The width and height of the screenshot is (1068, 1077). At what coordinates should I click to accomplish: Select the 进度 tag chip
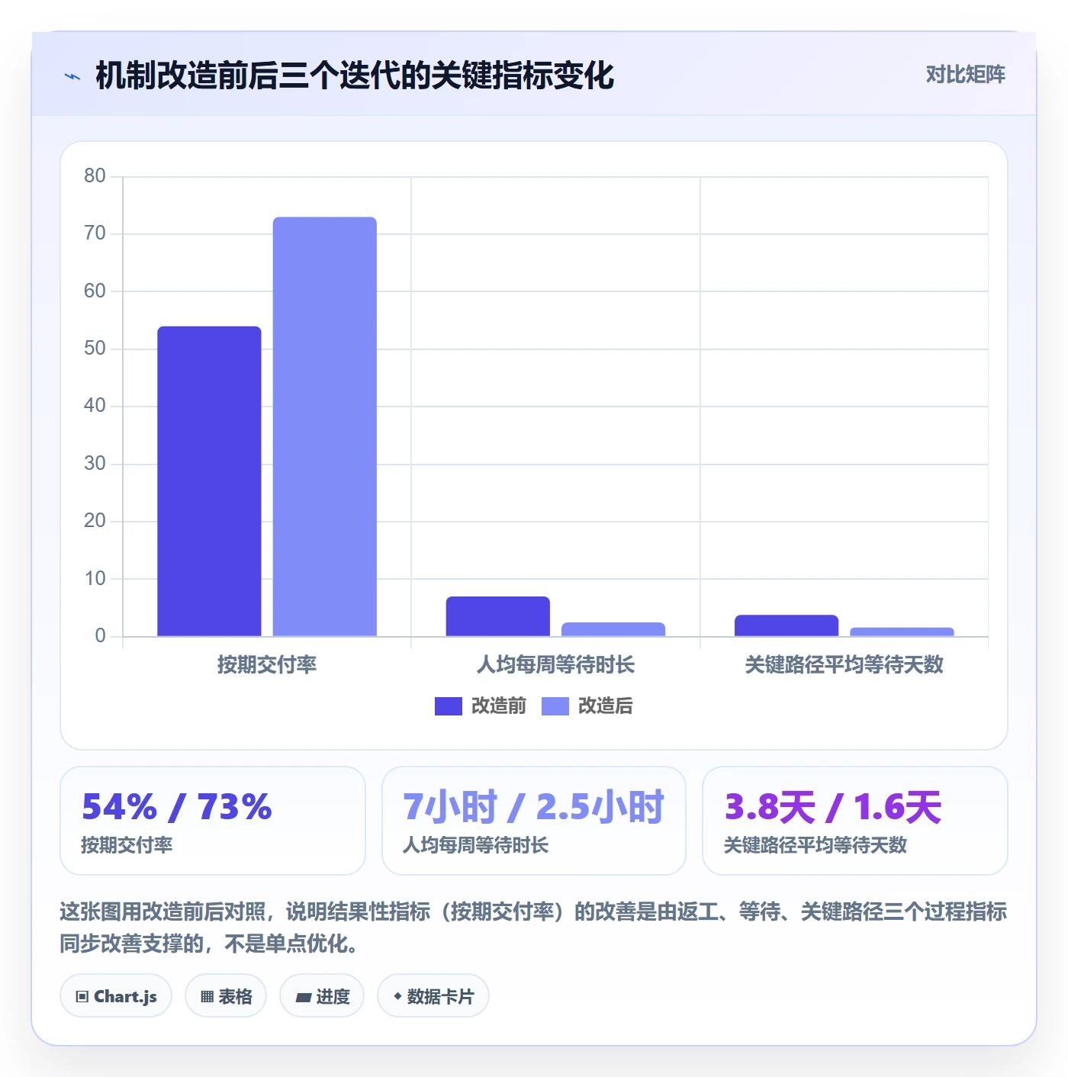[322, 996]
